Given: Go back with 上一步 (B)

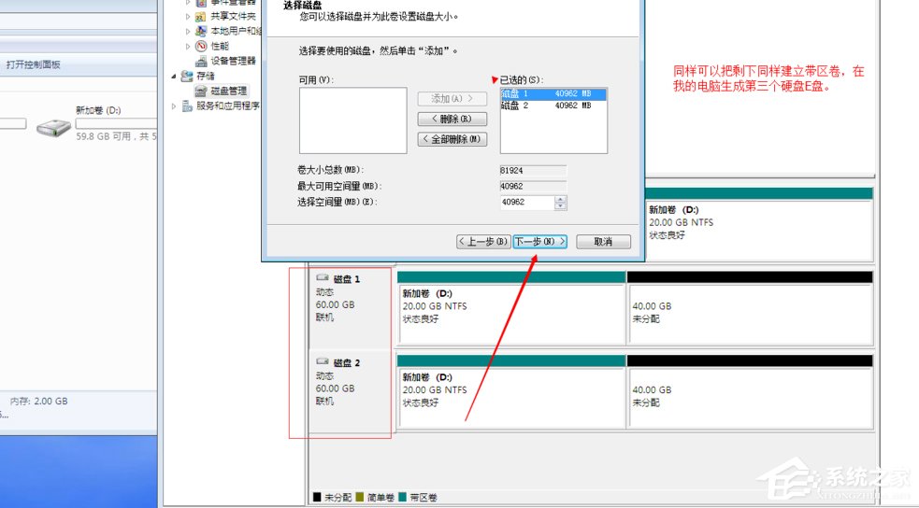Looking at the screenshot, I should coord(483,241).
